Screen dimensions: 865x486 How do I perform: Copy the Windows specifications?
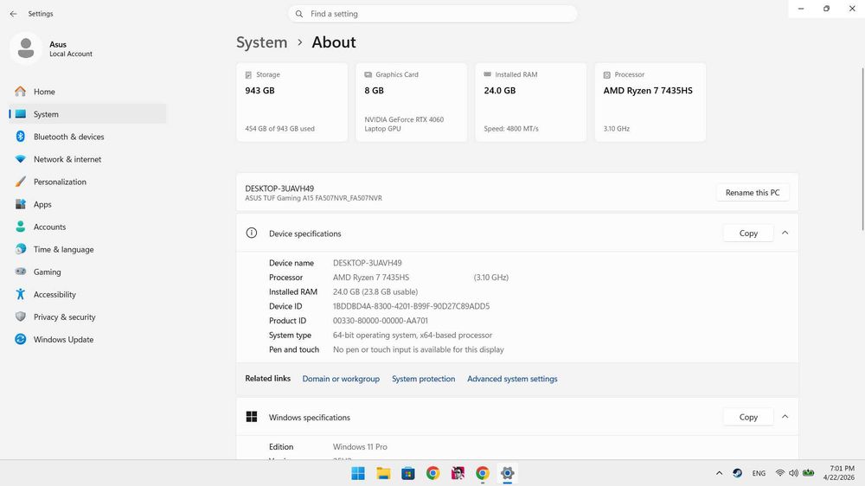(x=748, y=417)
